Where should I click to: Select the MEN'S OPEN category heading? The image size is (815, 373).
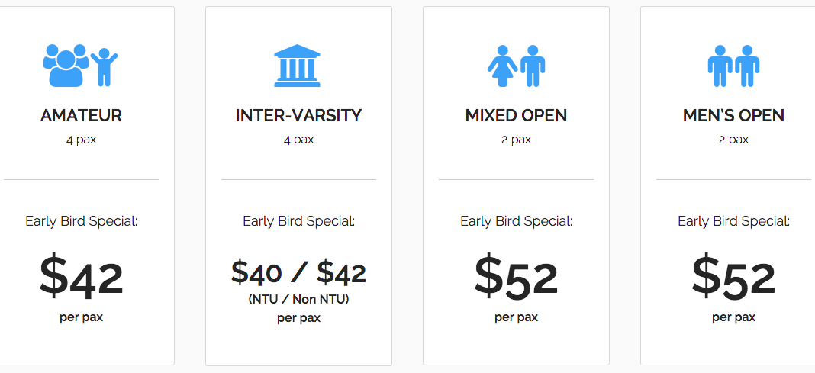click(x=733, y=115)
